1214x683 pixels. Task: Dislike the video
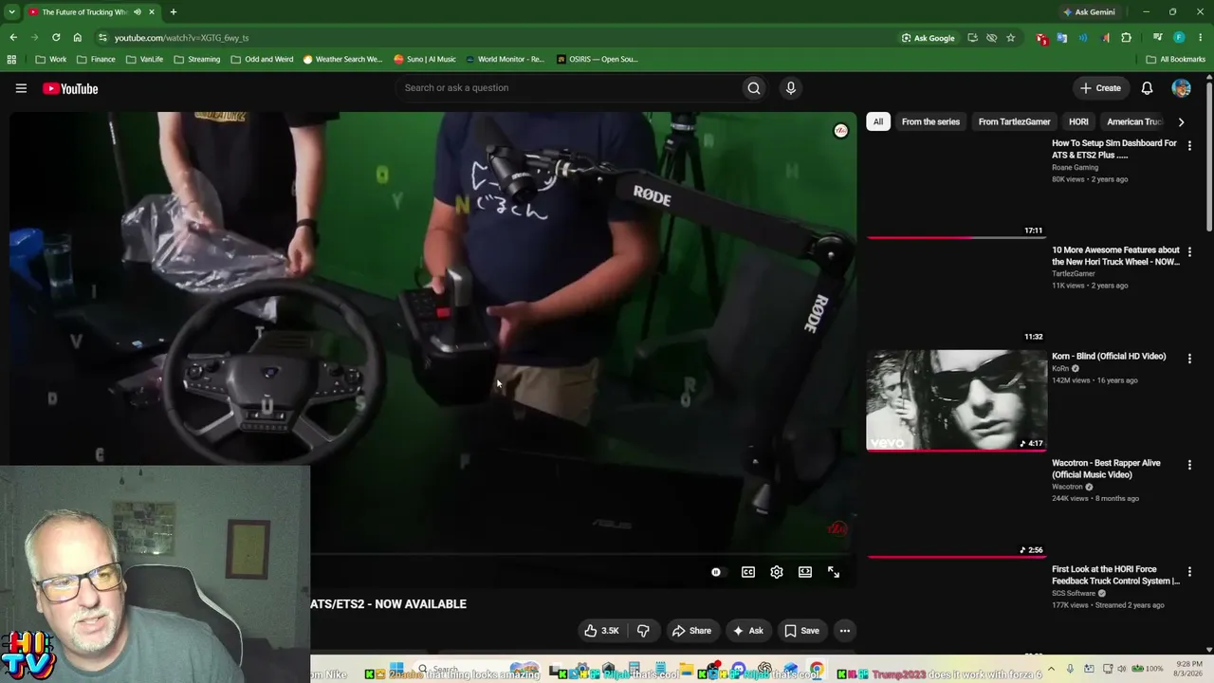643,631
